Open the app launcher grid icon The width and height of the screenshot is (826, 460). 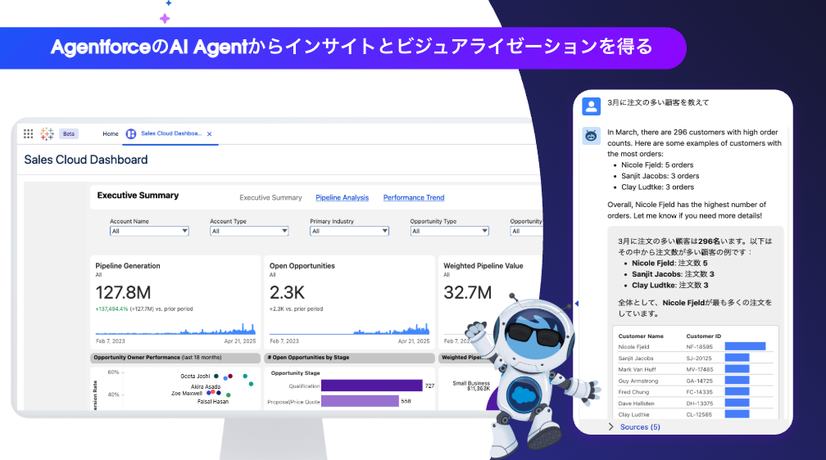coord(29,133)
